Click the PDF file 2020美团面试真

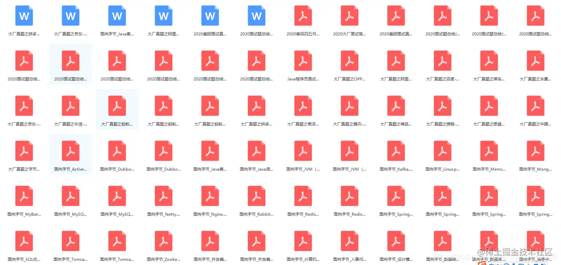(x=396, y=16)
